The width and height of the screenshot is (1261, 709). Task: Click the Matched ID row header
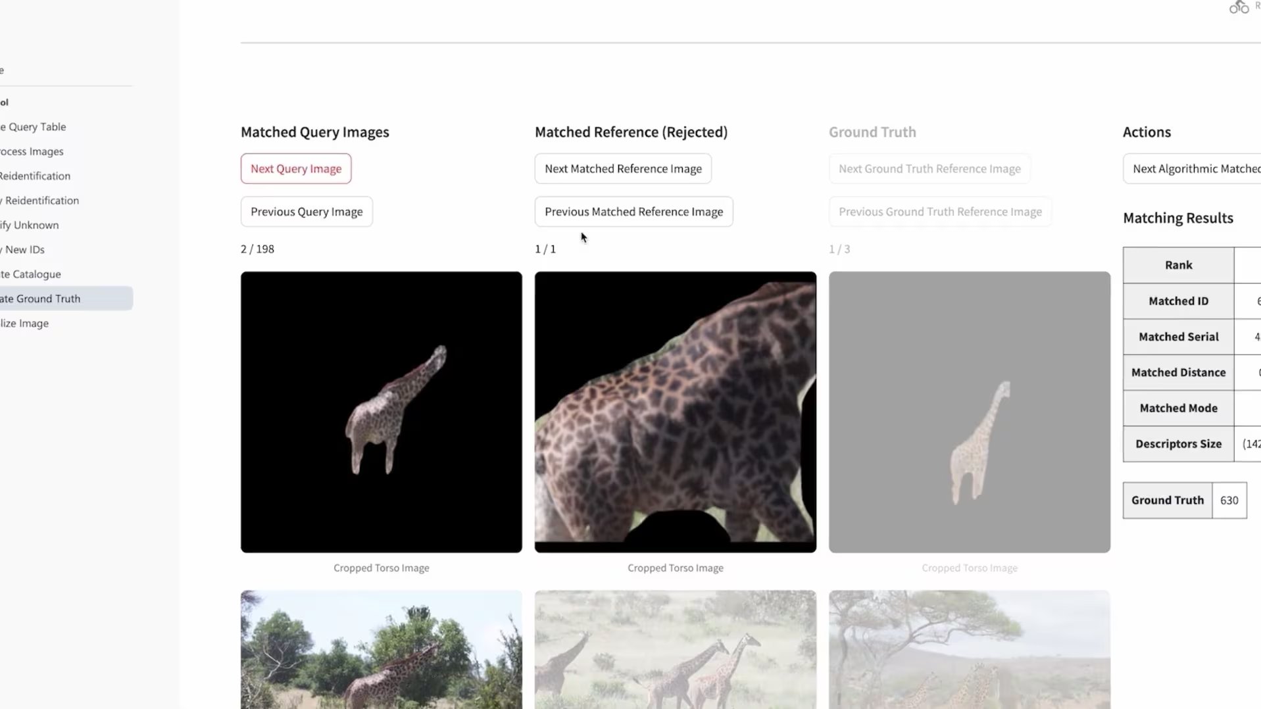(x=1178, y=301)
